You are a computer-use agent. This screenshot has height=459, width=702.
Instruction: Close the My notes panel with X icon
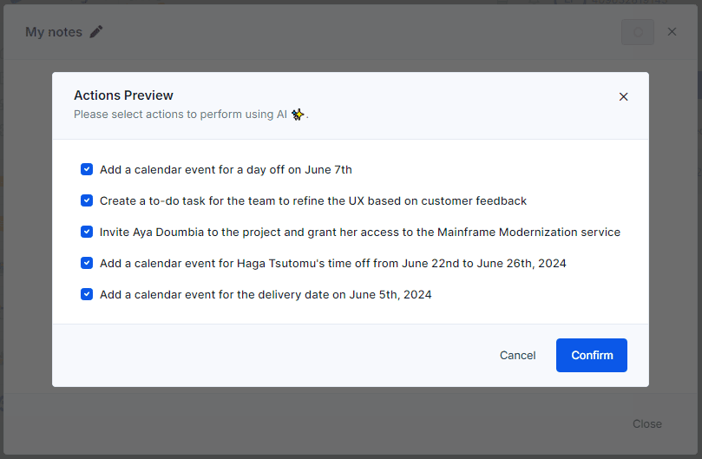[x=672, y=32]
